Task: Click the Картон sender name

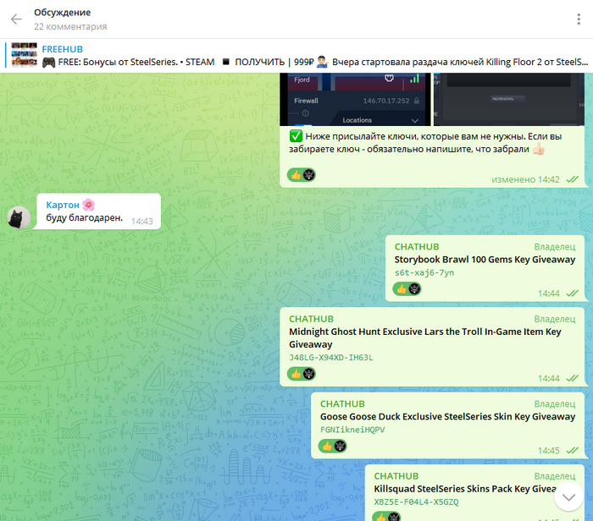Action: tap(63, 205)
